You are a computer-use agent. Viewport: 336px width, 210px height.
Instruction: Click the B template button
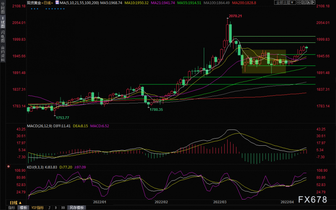[x=56, y=207]
